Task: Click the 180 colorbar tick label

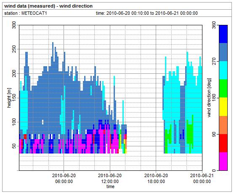Action: (x=214, y=98)
